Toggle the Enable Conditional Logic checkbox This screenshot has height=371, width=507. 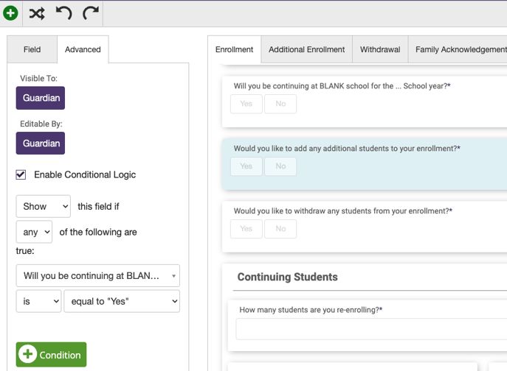pos(21,174)
